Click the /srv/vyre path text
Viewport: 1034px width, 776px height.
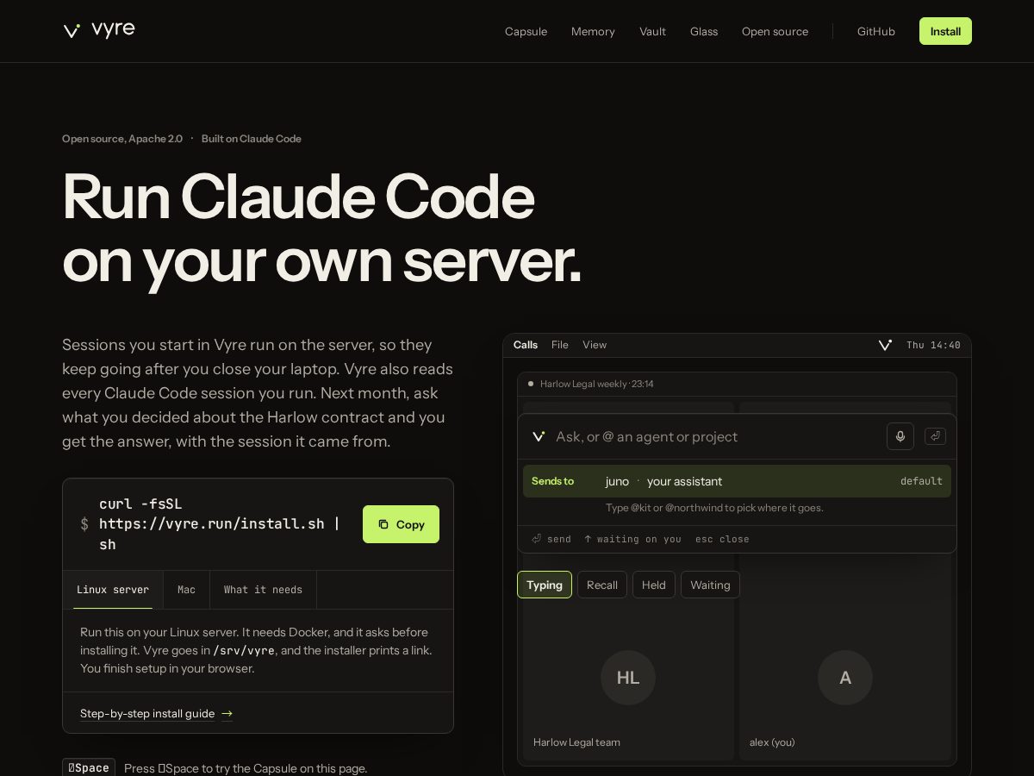[244, 651]
